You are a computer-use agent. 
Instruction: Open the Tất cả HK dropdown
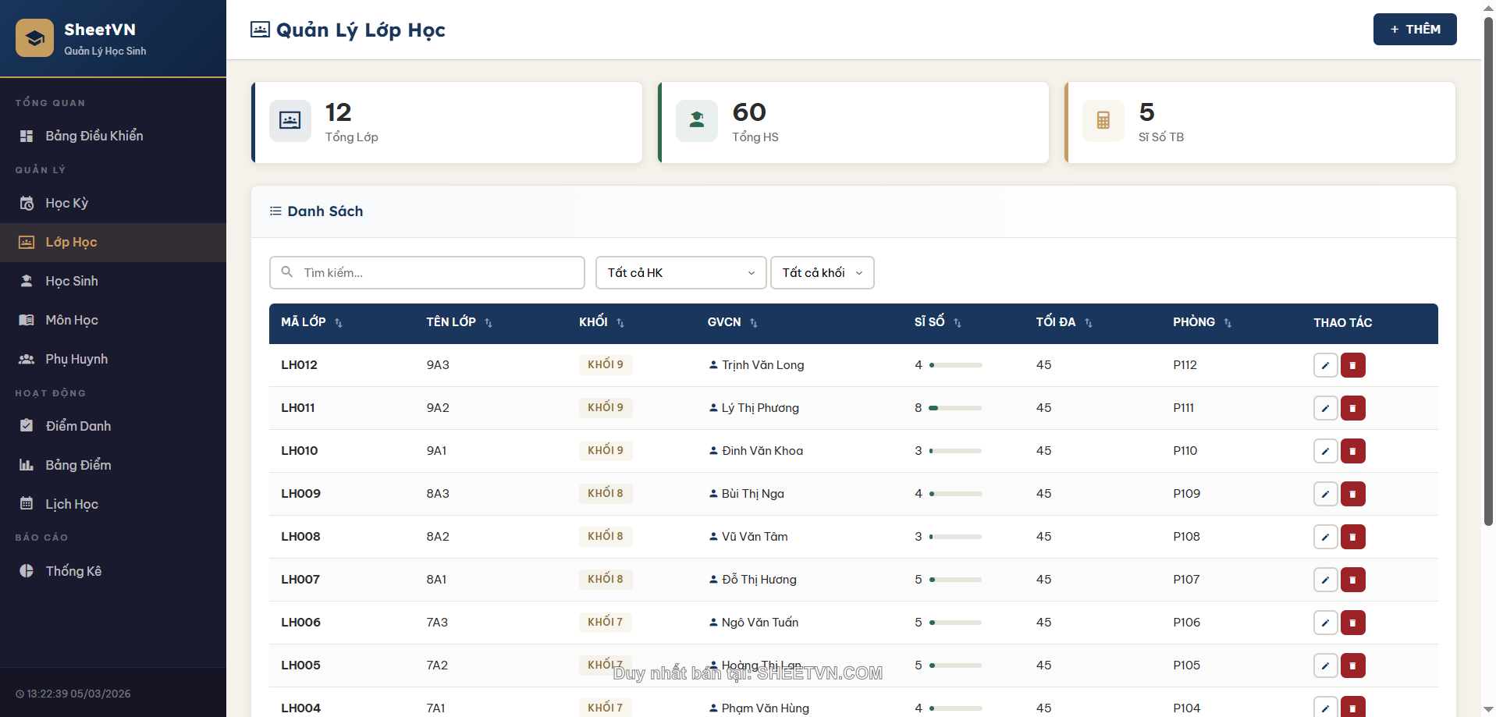680,273
